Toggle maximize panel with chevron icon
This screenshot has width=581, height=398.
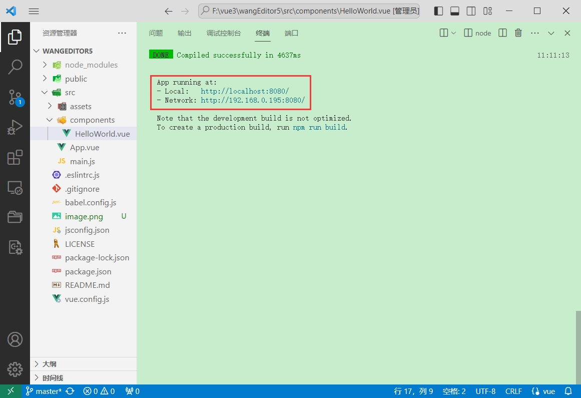click(551, 33)
